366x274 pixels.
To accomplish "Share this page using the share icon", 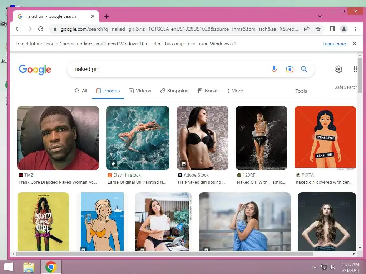I will click(307, 29).
